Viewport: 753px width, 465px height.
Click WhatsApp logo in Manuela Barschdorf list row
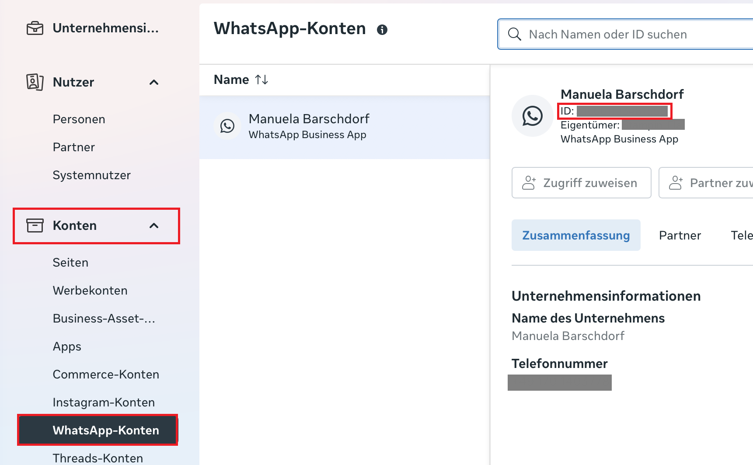(227, 126)
